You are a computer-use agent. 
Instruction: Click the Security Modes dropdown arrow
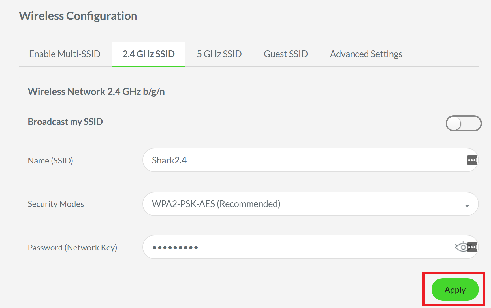point(467,205)
